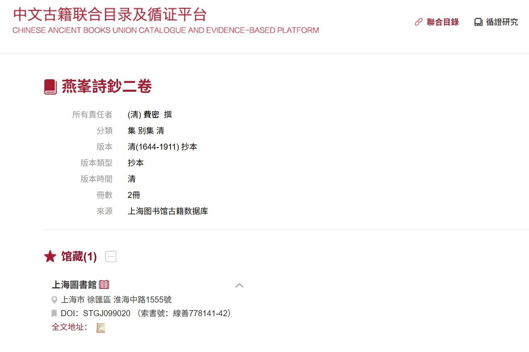This screenshot has height=352, width=529.
Task: Click the bookmark icon before DOI
Action: click(54, 313)
